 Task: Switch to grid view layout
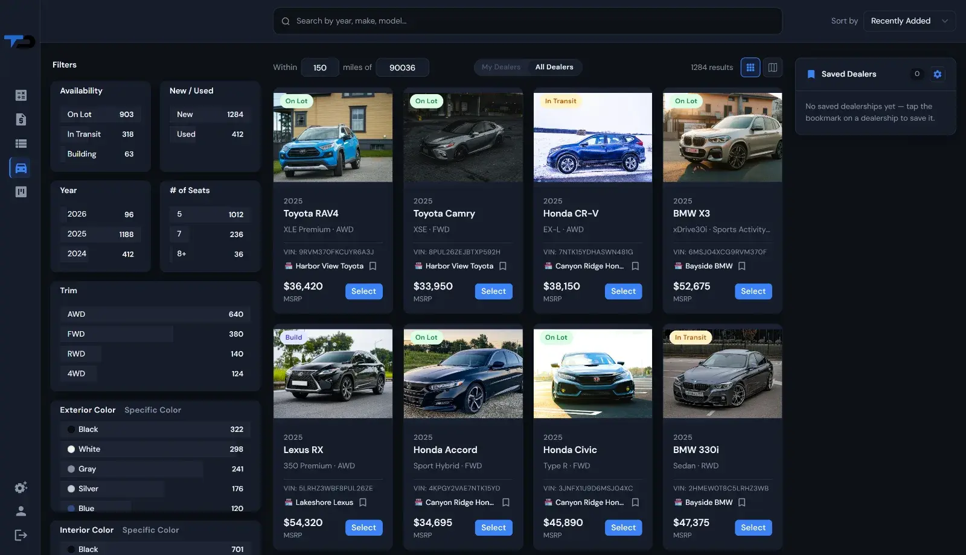[x=750, y=68]
